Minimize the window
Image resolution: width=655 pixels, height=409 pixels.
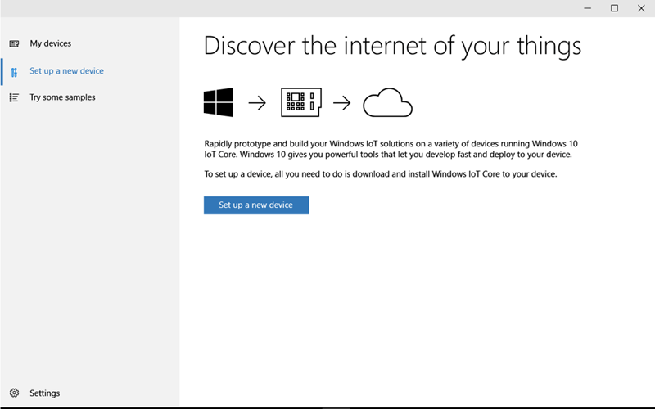click(x=587, y=8)
